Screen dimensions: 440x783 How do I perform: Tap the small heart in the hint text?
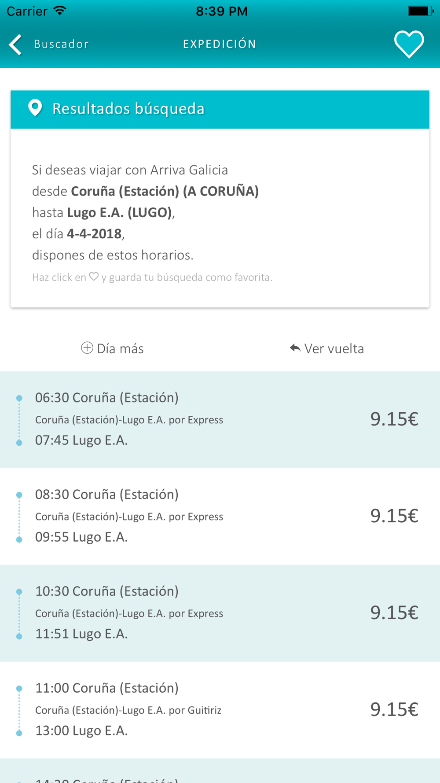(x=94, y=277)
